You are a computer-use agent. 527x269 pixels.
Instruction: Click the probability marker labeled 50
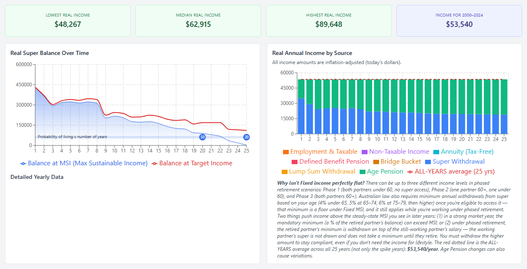click(x=202, y=137)
